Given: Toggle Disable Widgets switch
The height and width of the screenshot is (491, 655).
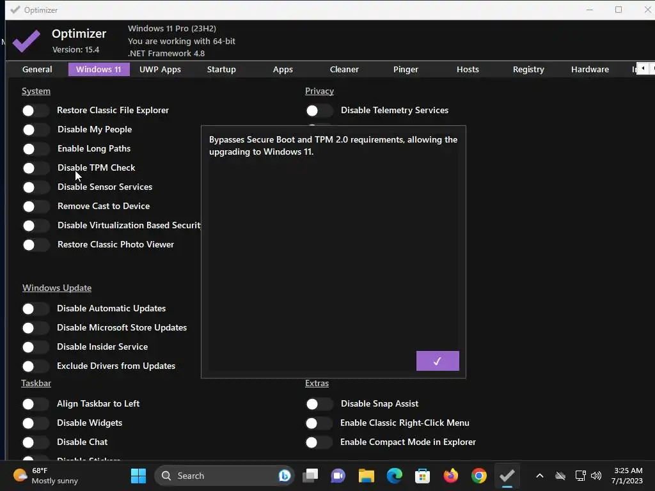Looking at the screenshot, I should (36, 423).
